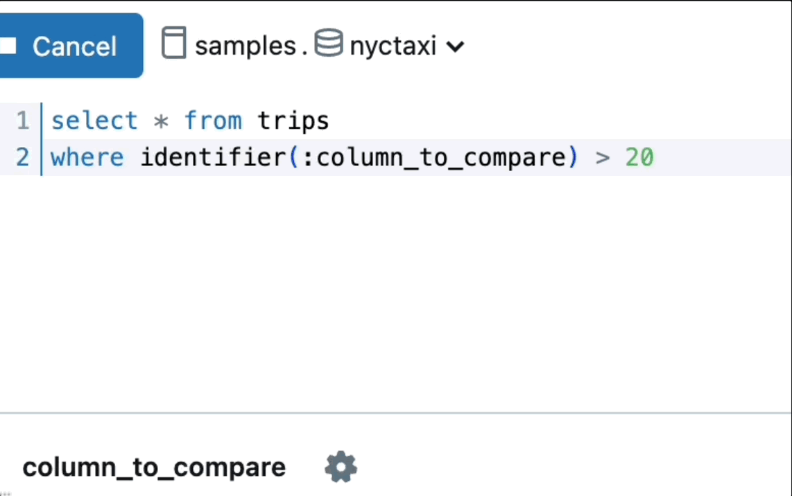
Task: Click the nyctaxi schema name
Action: pyautogui.click(x=393, y=46)
